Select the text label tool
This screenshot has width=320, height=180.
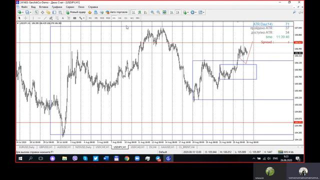69,18
